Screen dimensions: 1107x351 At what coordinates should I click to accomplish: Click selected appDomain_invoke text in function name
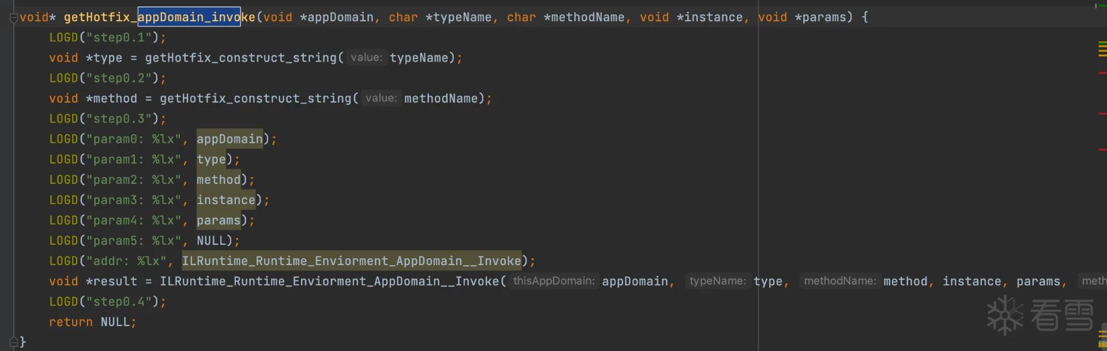(189, 17)
